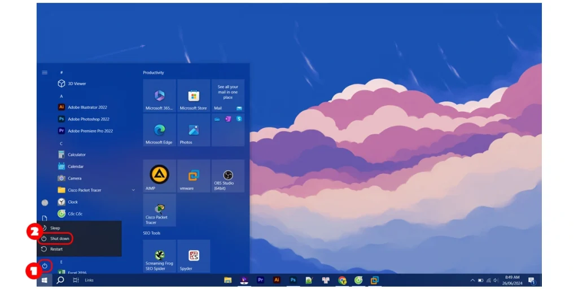This screenshot has width=578, height=289.
Task: Open the Photos tile
Action: (x=194, y=130)
